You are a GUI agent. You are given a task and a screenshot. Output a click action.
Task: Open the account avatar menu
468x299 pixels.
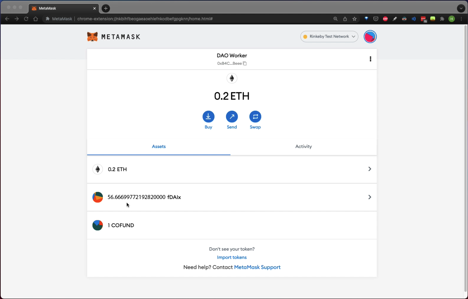(x=370, y=37)
